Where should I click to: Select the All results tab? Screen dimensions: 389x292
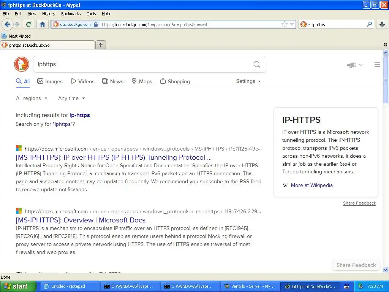[x=23, y=81]
